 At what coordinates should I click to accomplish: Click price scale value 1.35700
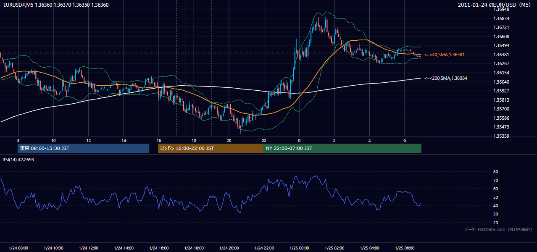coord(501,109)
